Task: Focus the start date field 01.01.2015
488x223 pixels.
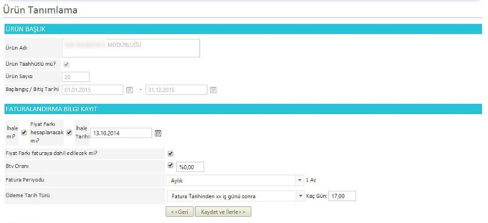Action: pyautogui.click(x=92, y=90)
